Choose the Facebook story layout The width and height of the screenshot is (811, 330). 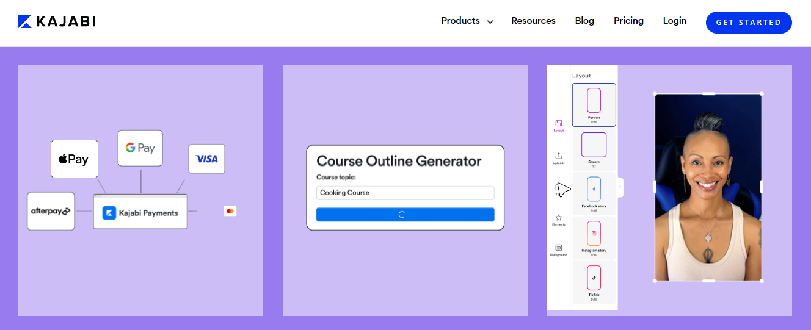click(594, 193)
